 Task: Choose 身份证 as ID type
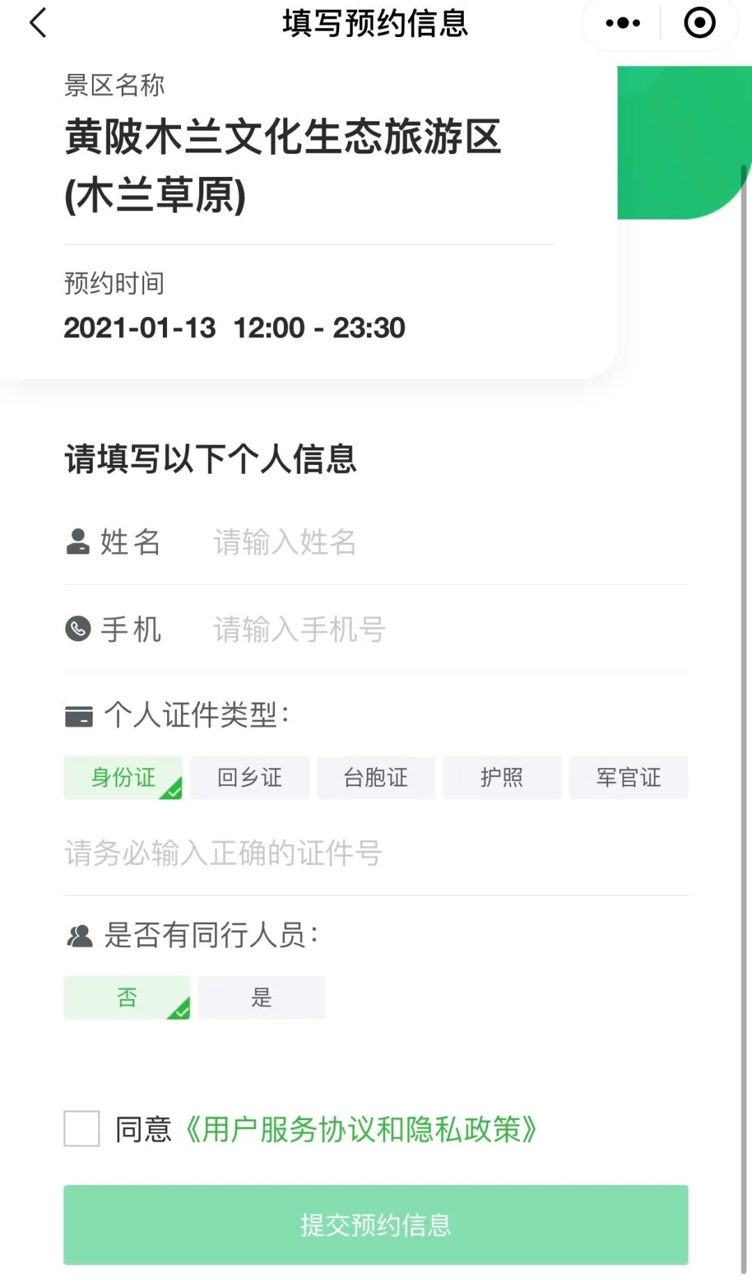[x=123, y=777]
